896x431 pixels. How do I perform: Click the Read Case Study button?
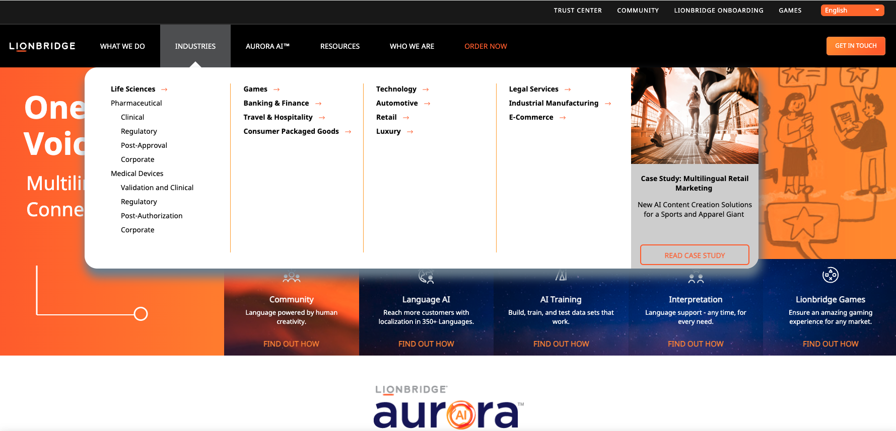695,255
